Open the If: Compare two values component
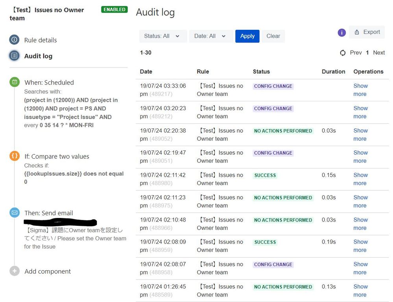 click(x=57, y=156)
